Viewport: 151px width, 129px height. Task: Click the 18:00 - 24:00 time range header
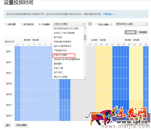click(x=132, y=40)
